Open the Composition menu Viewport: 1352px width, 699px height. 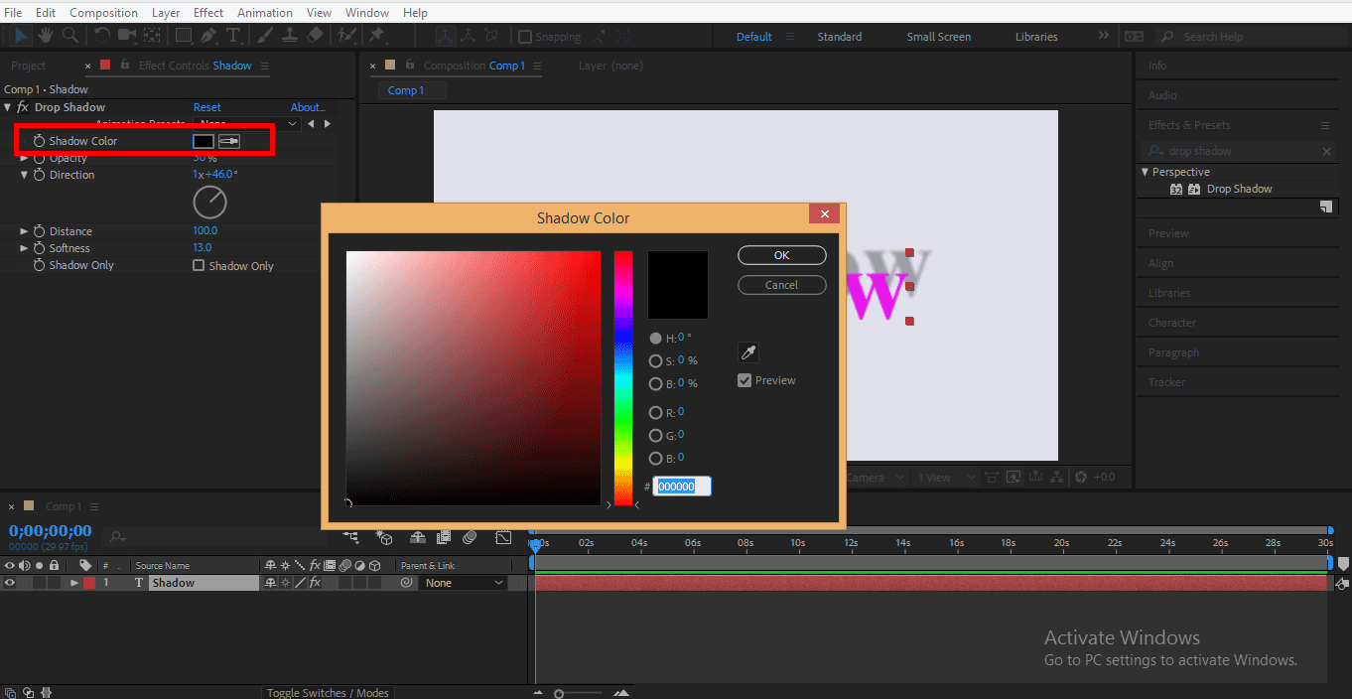(104, 12)
